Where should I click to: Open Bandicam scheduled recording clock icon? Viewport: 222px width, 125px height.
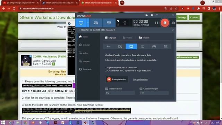point(152,15)
